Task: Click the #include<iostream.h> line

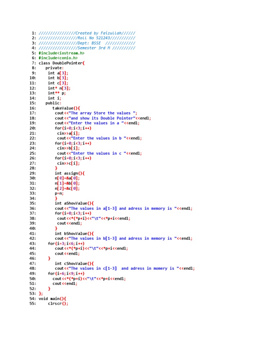Action: point(61,53)
